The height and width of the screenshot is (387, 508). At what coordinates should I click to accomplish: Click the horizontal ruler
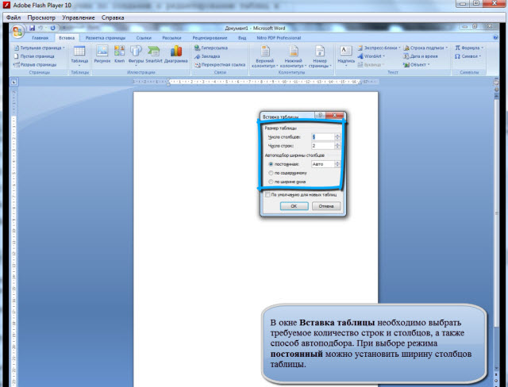point(256,82)
